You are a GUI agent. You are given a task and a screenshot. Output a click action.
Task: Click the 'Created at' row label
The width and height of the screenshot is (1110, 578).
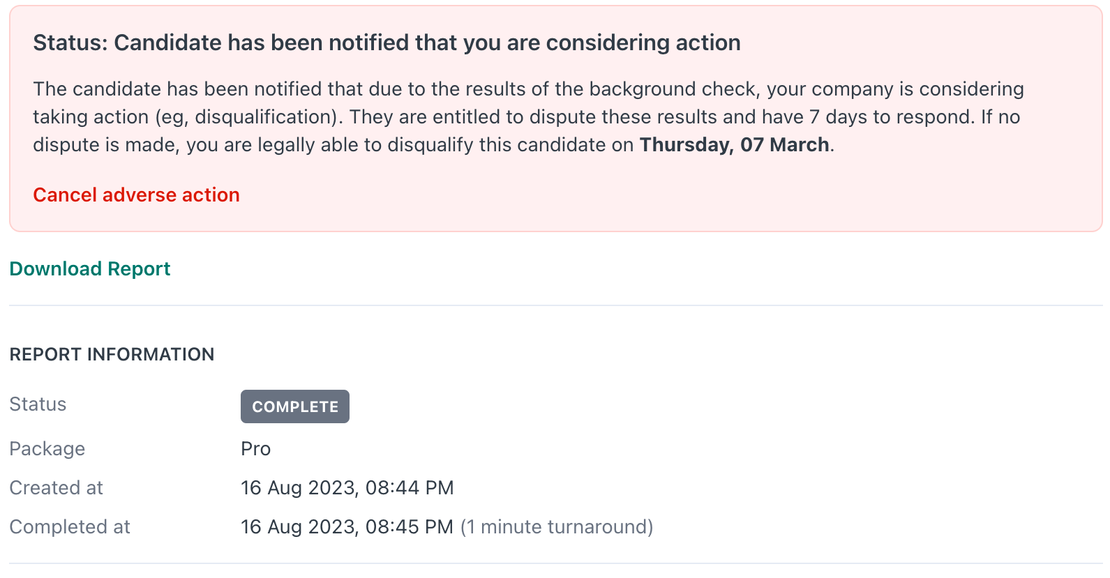click(56, 488)
